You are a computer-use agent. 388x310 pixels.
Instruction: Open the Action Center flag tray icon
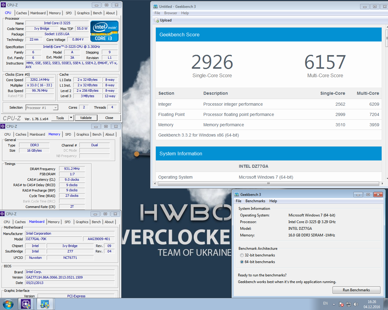coord(341,304)
